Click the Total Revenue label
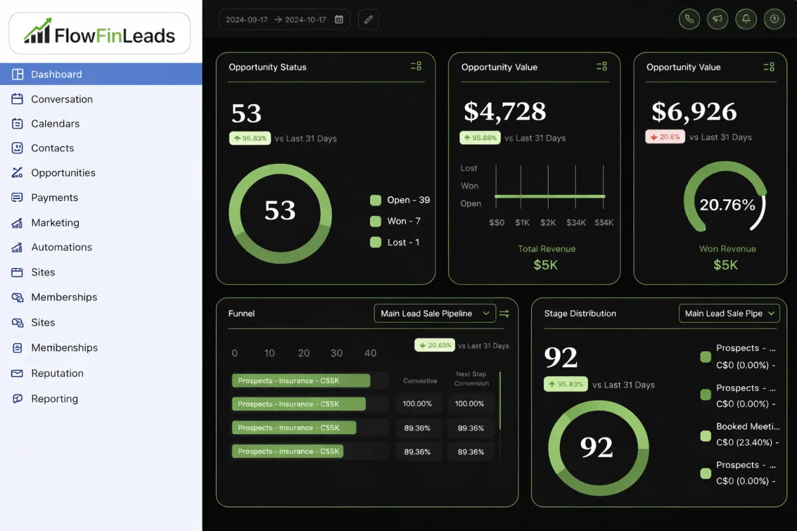The width and height of the screenshot is (797, 531). 547,249
